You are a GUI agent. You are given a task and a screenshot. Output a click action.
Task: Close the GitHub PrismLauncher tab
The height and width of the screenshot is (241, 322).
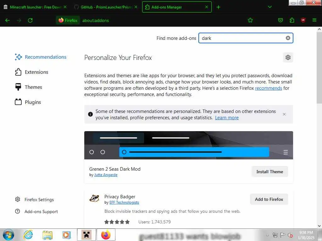coord(136,7)
